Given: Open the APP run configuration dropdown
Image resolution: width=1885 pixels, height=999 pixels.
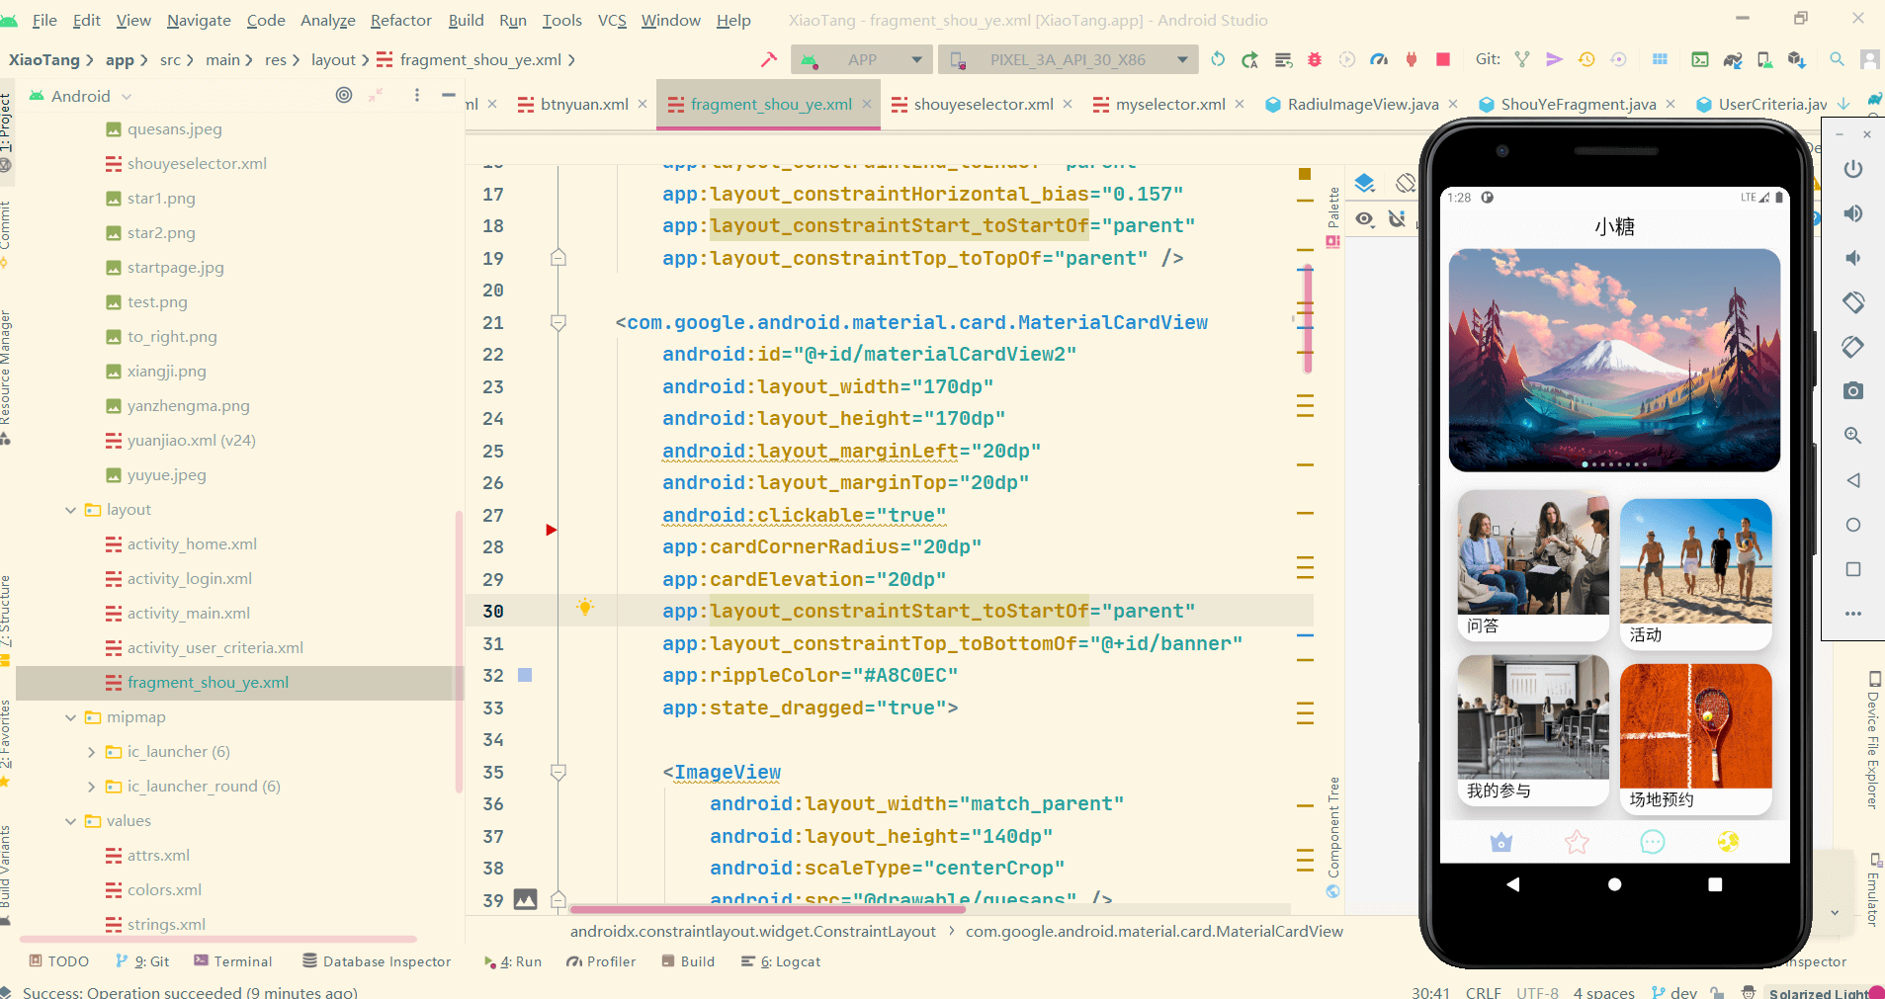Looking at the screenshot, I should (x=861, y=59).
